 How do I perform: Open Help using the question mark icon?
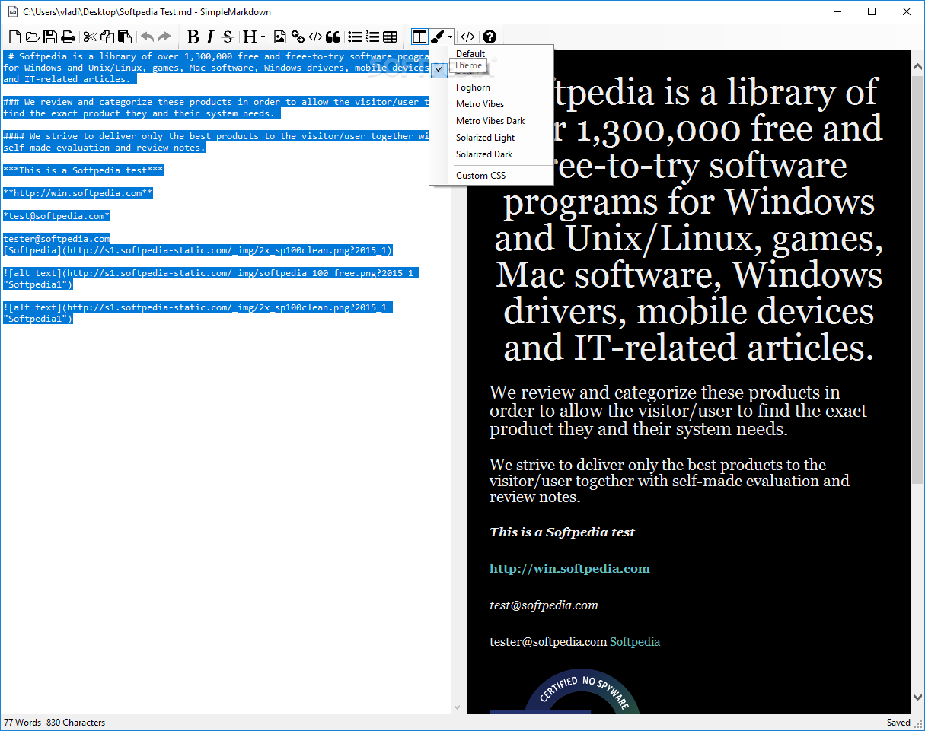click(x=490, y=37)
